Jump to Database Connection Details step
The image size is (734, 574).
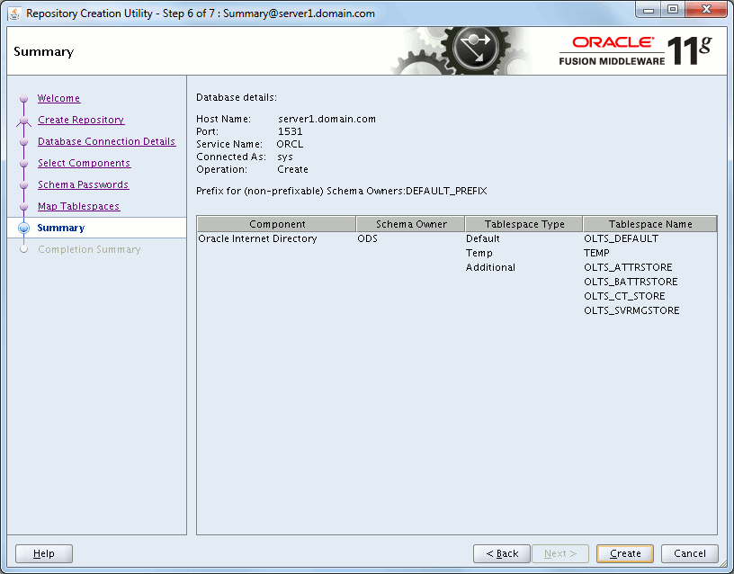[x=107, y=141]
